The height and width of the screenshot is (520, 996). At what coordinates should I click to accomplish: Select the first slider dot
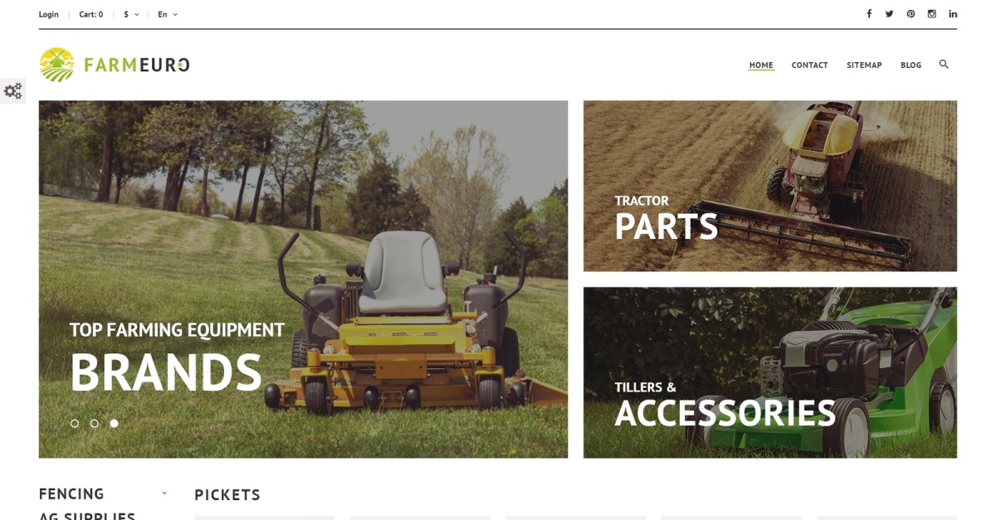[75, 423]
